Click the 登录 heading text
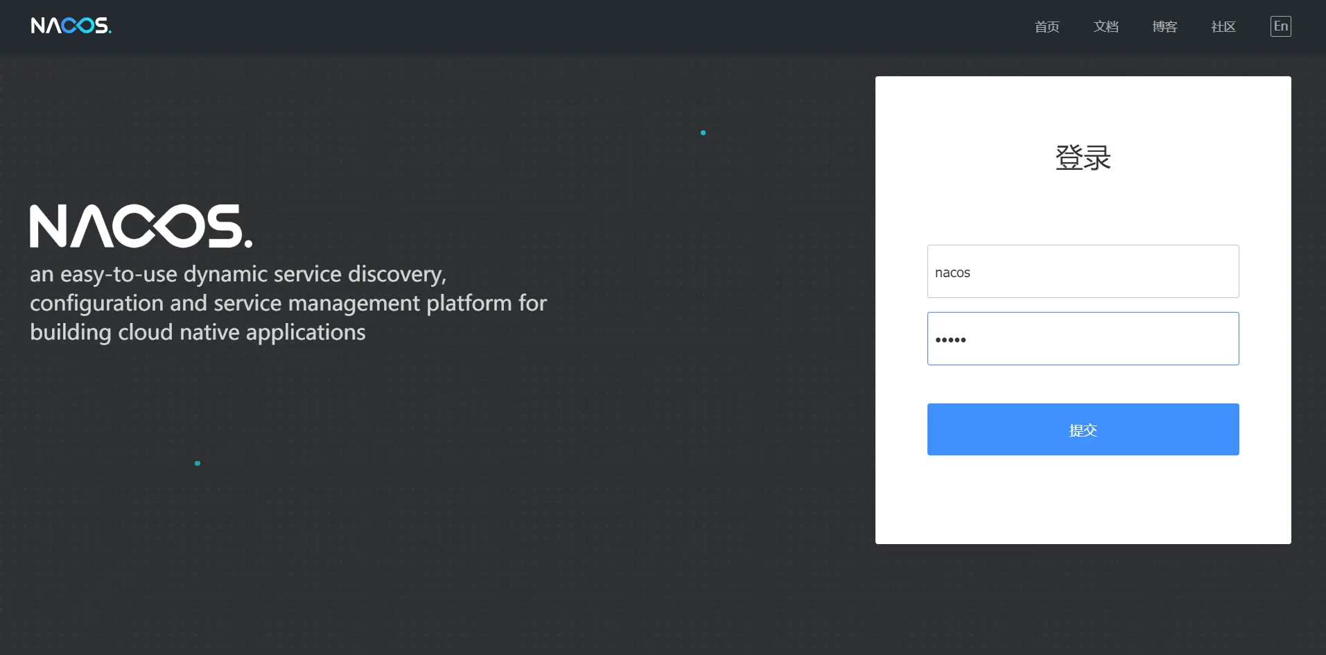The width and height of the screenshot is (1326, 655). click(x=1083, y=158)
